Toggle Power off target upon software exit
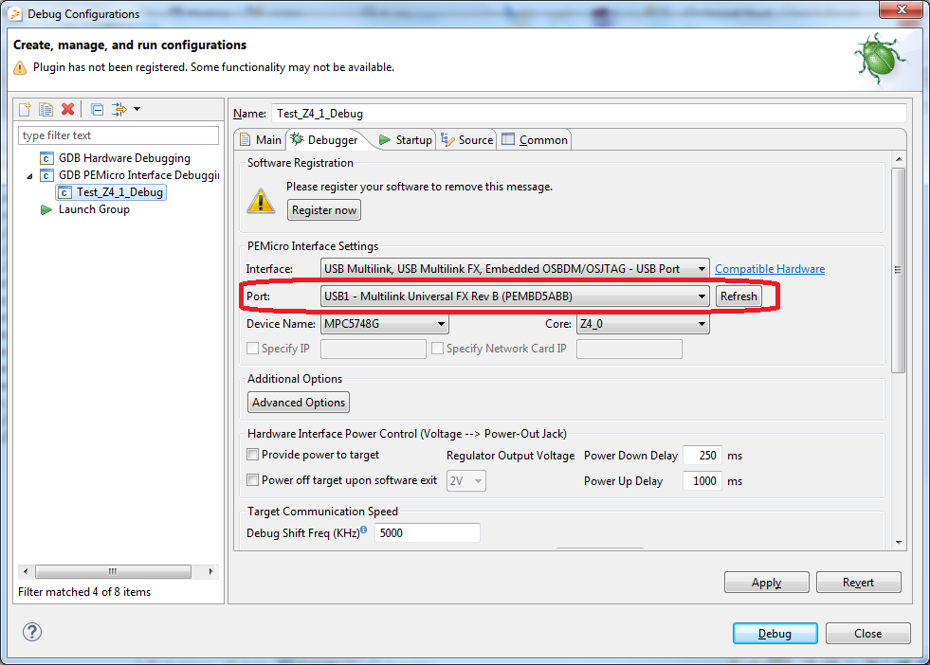This screenshot has width=930, height=665. point(252,480)
